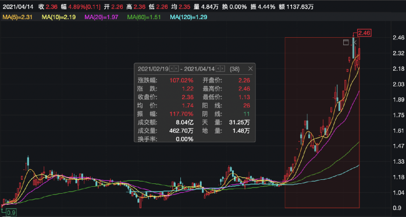Image resolution: width=406 pixels, height=217 pixels.
Task: Select the 117.70% amplitude value
Action: 181,114
